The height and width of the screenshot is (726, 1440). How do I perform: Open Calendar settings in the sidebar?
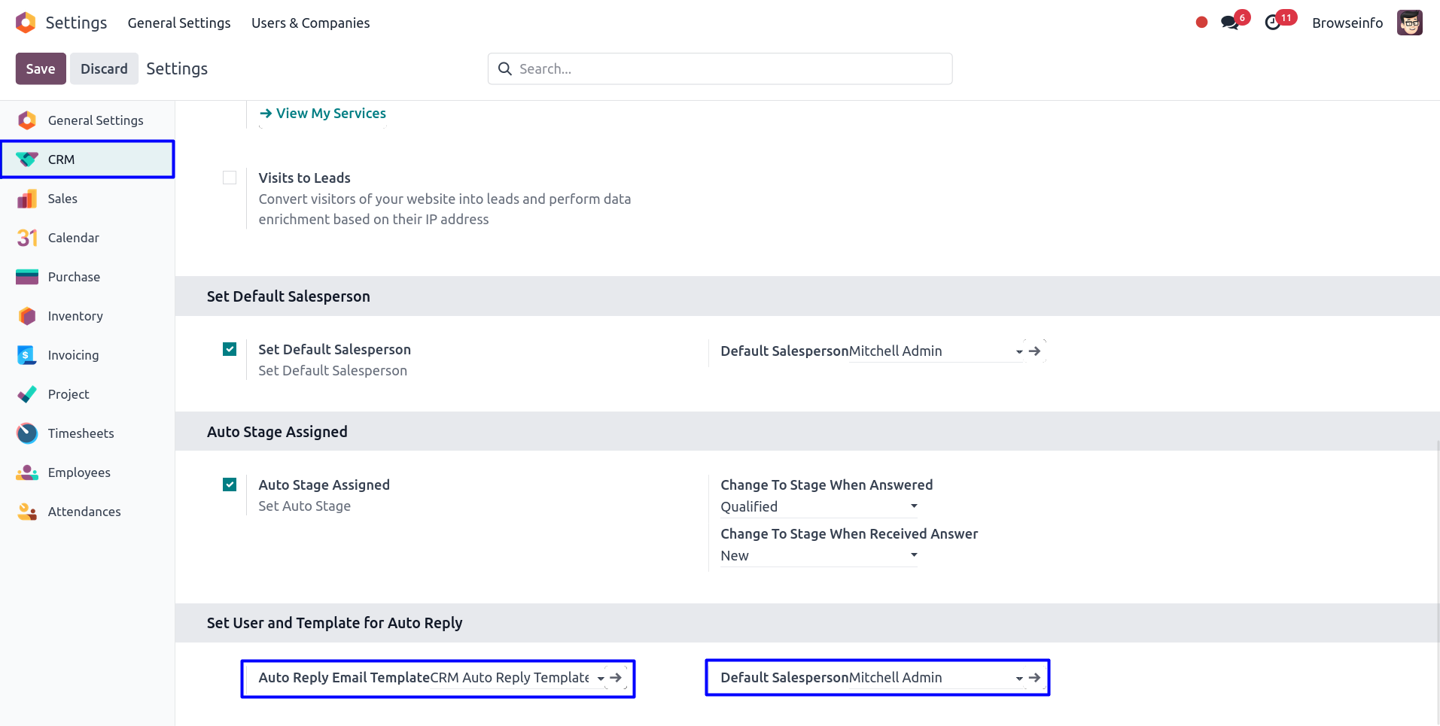click(x=73, y=238)
